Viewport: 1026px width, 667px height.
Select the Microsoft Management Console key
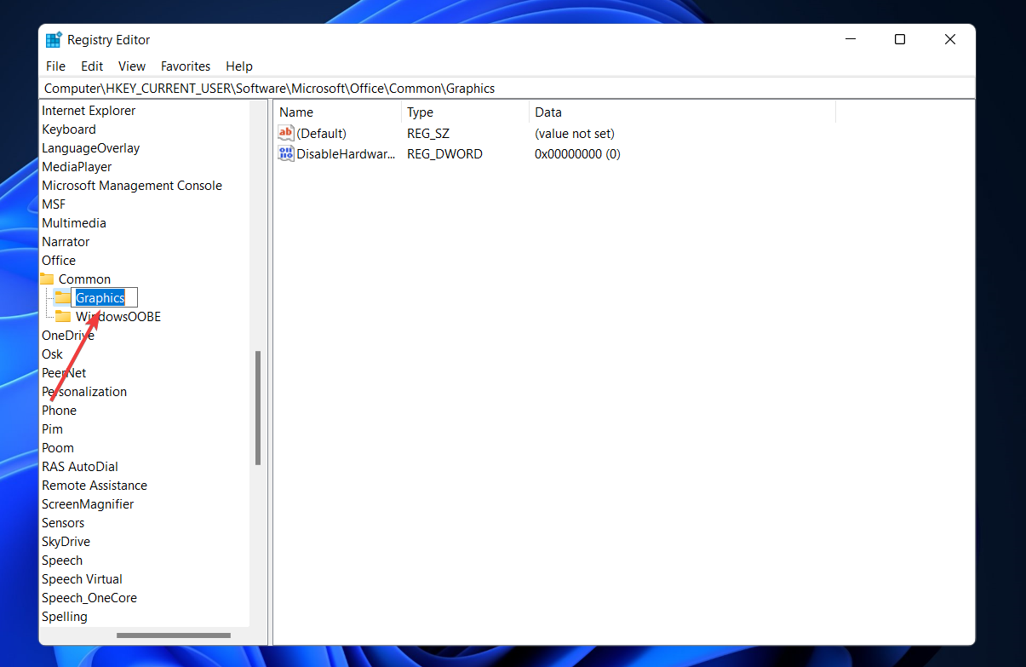coord(132,186)
